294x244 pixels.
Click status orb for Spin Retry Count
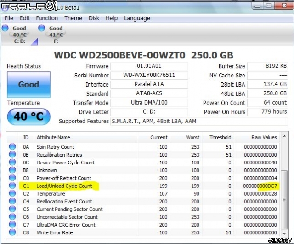point(12,146)
